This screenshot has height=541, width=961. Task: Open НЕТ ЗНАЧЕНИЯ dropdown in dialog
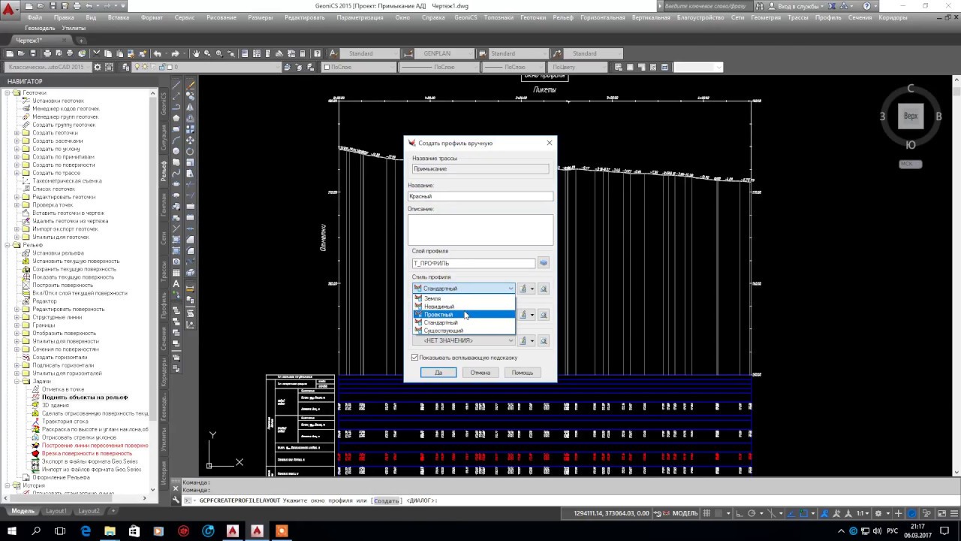[464, 340]
